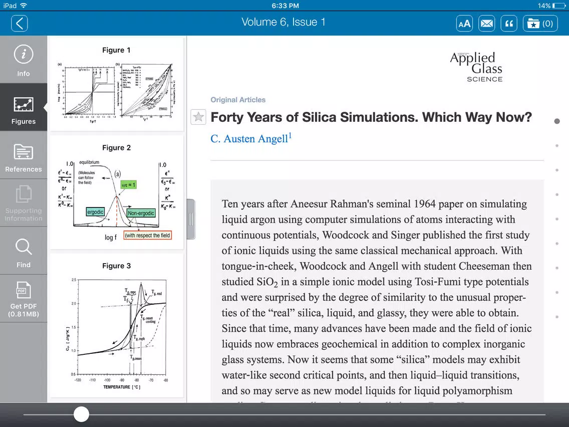The width and height of the screenshot is (569, 427).
Task: Open the Figure 1 thumbnail
Action: pyautogui.click(x=116, y=84)
